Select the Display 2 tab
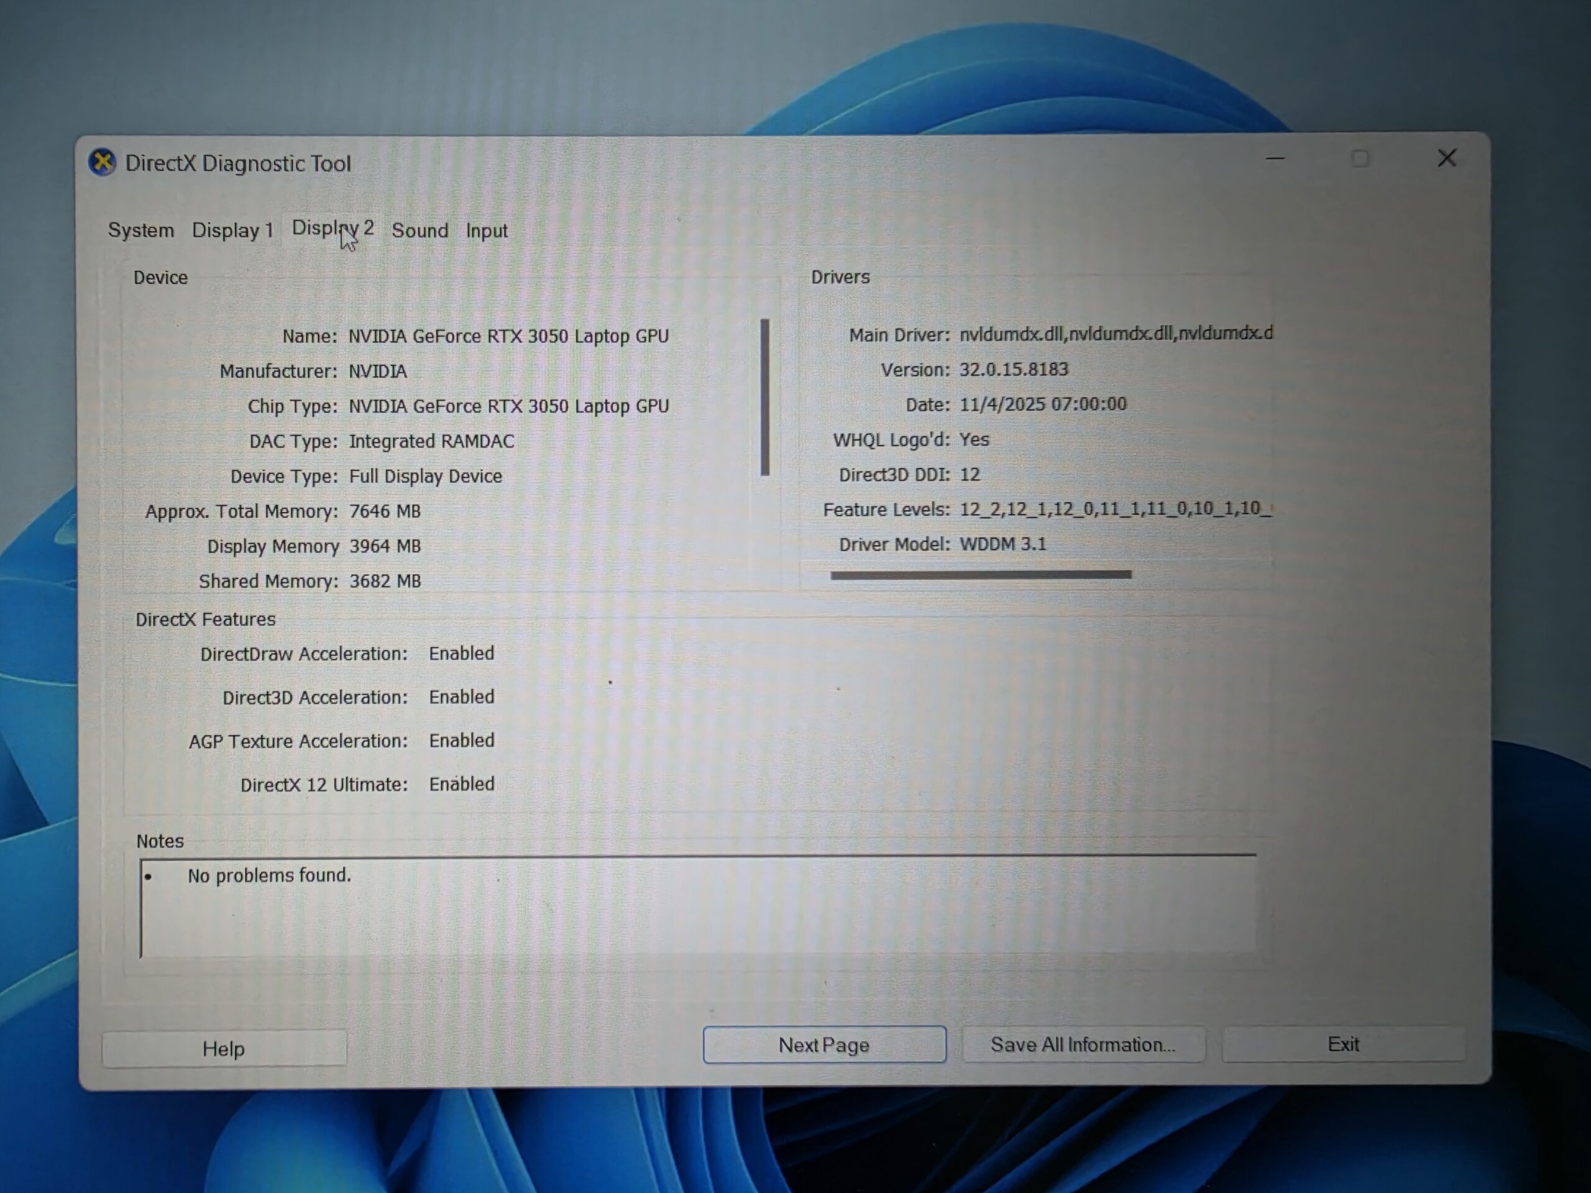This screenshot has width=1591, height=1193. 332,229
